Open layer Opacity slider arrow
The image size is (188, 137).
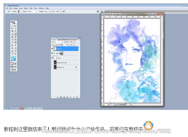[x=74, y=42]
